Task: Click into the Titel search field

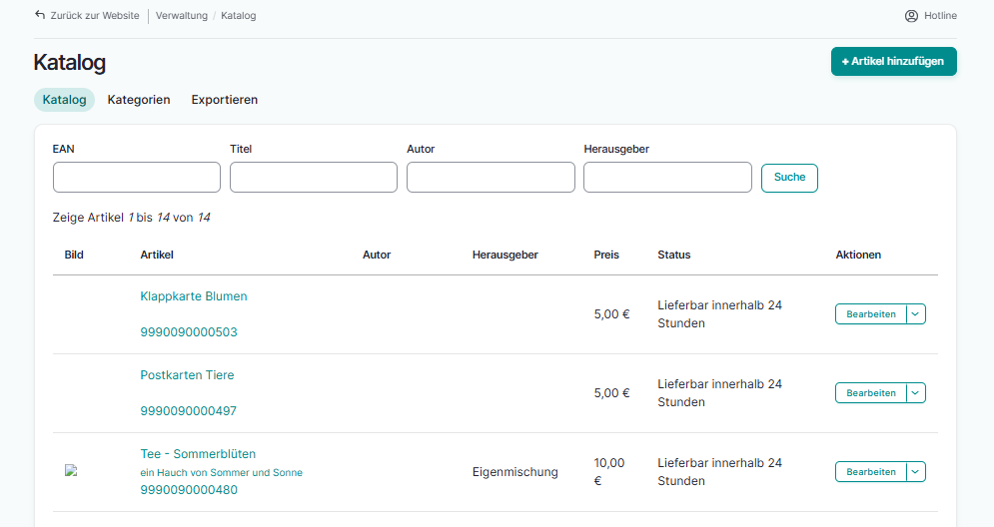Action: click(314, 178)
